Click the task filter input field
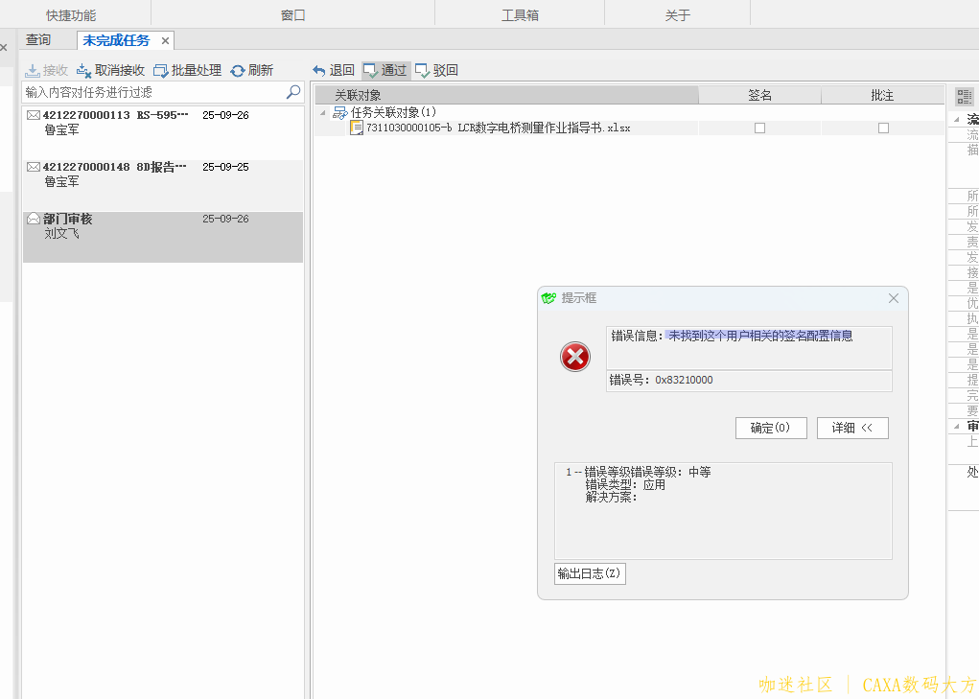Image resolution: width=979 pixels, height=699 pixels. coord(153,92)
